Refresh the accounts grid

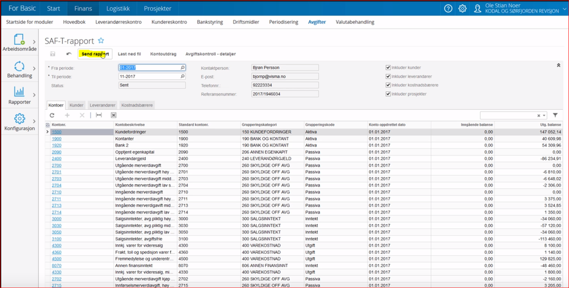pos(52,116)
